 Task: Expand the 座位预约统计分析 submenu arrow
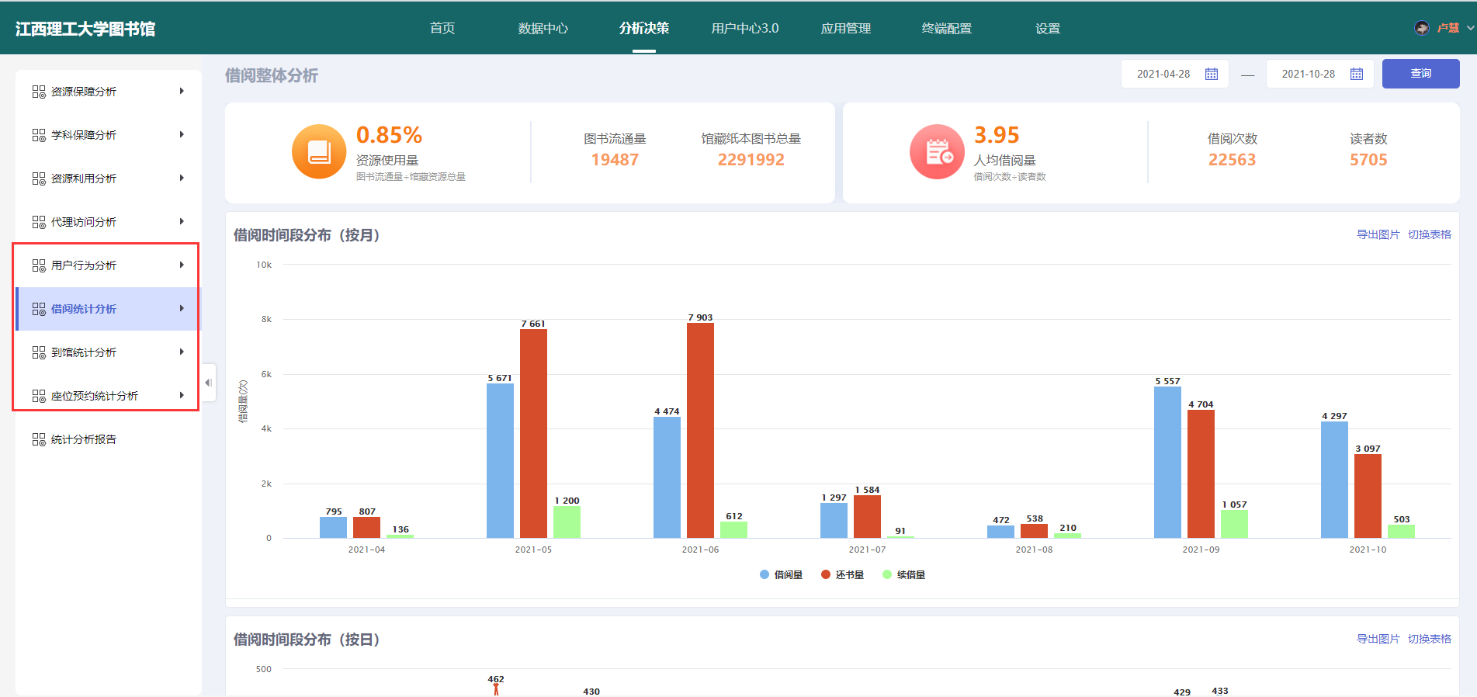click(x=182, y=395)
